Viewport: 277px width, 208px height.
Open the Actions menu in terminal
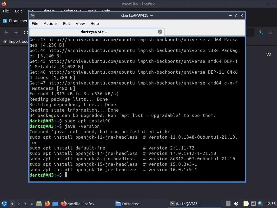pyautogui.click(x=51, y=24)
